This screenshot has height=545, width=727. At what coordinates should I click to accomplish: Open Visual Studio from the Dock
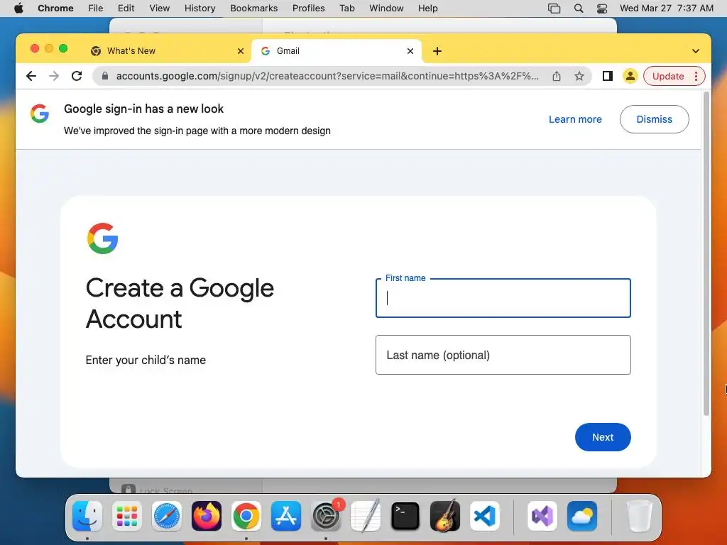(542, 516)
